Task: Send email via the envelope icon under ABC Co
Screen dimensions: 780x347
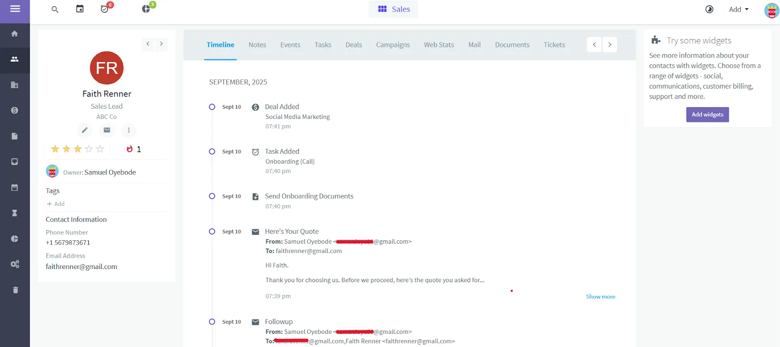Action: 107,130
